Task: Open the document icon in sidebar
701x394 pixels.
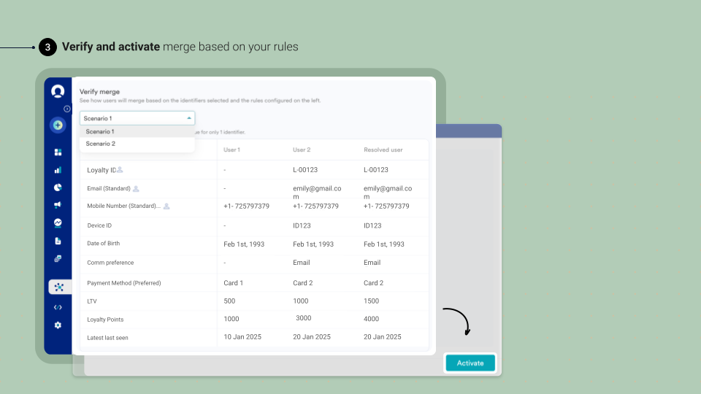Action: [x=58, y=241]
